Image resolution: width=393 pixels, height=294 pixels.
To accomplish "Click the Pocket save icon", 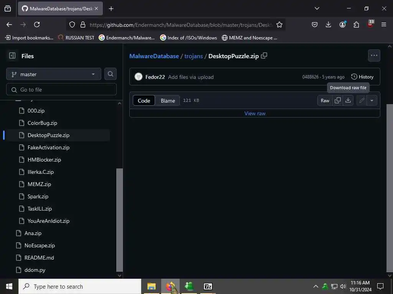I will tap(315, 24).
